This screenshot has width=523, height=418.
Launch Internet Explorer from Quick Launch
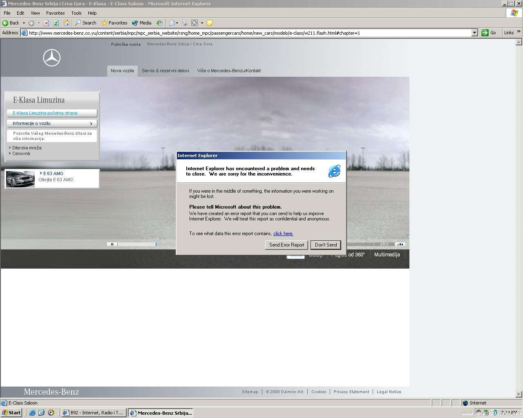[32, 413]
